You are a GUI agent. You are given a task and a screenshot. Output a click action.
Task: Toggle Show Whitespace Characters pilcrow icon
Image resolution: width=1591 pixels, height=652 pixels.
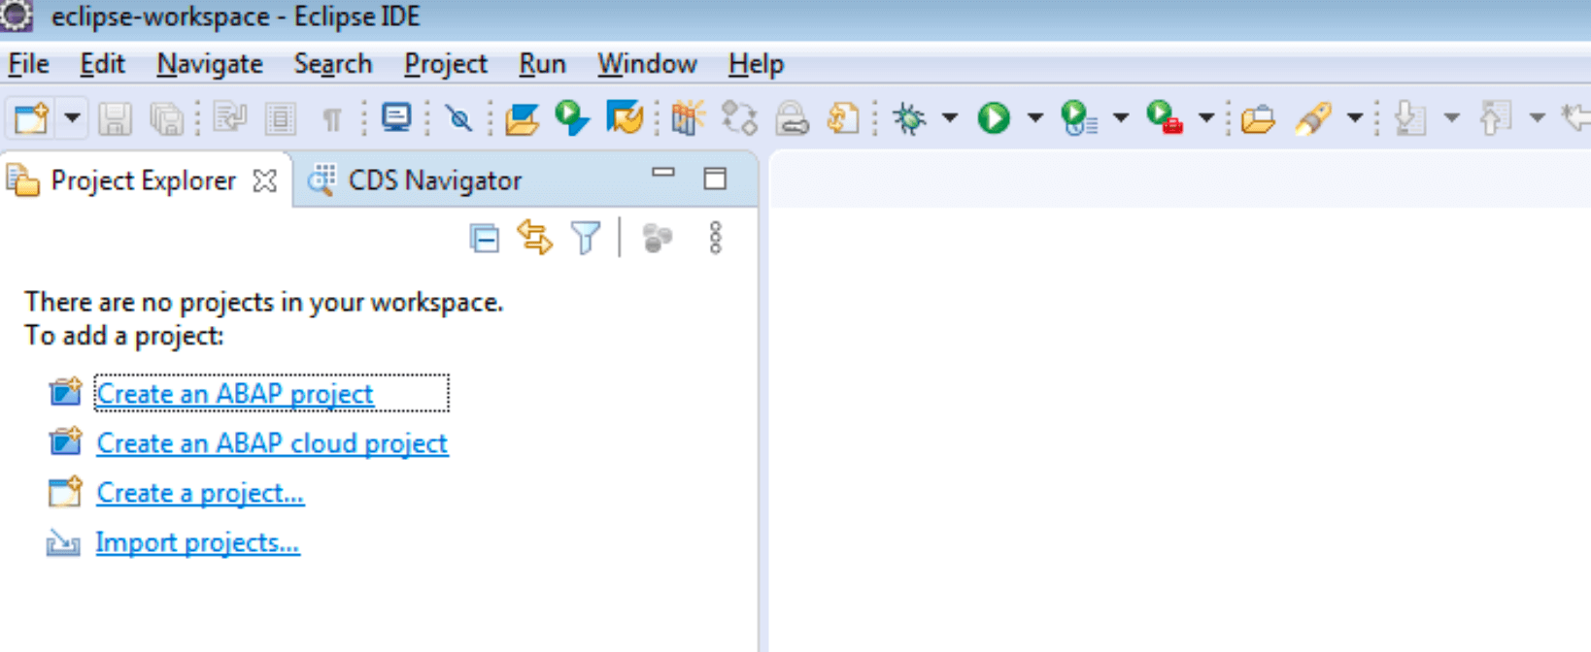(331, 119)
